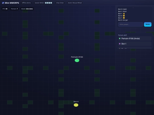The height and width of the screenshot is (115, 154).
Task: Click purple status dot beside Bot-1
Action: click(x=120, y=44)
